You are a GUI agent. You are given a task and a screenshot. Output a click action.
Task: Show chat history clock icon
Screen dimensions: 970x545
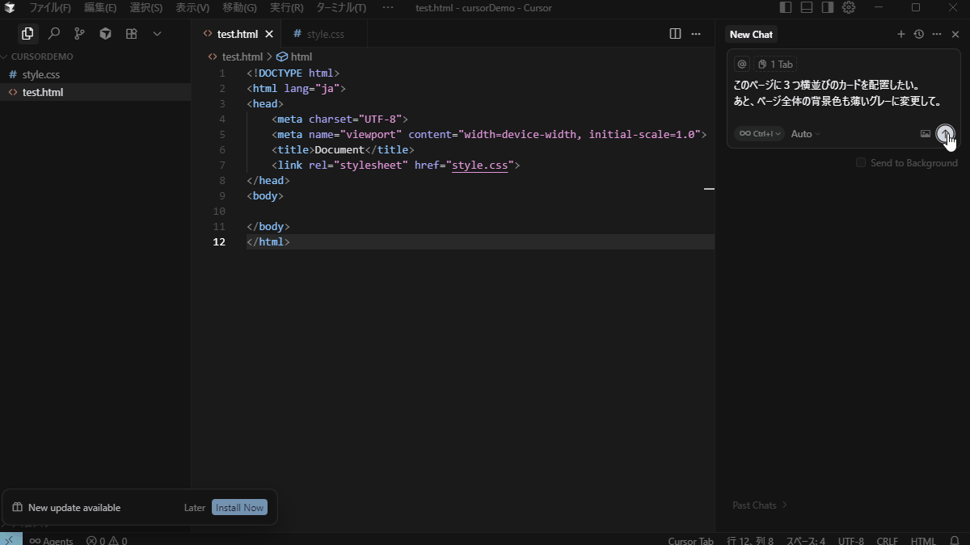pos(919,34)
